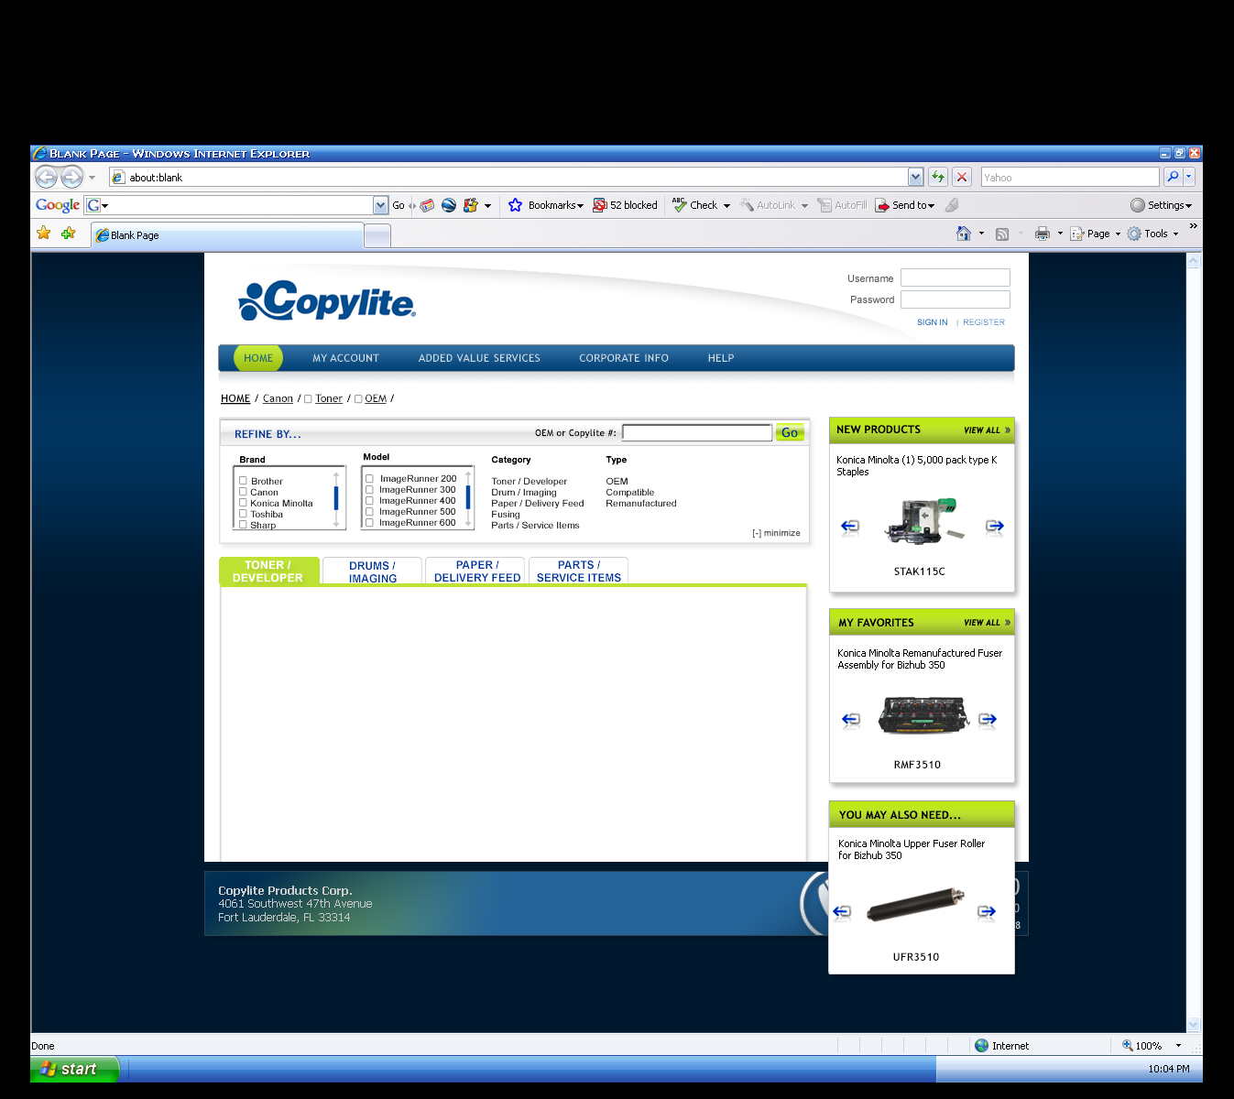
Task: Expand the Bookmarks dropdown menu
Action: click(580, 206)
